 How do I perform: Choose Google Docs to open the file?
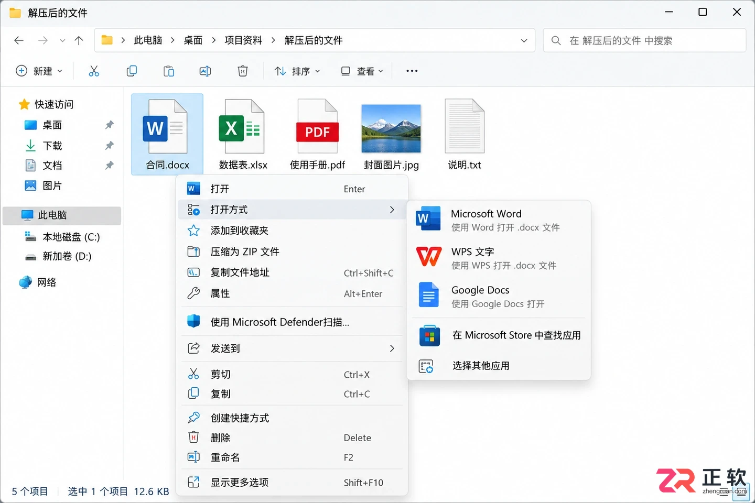[499, 296]
